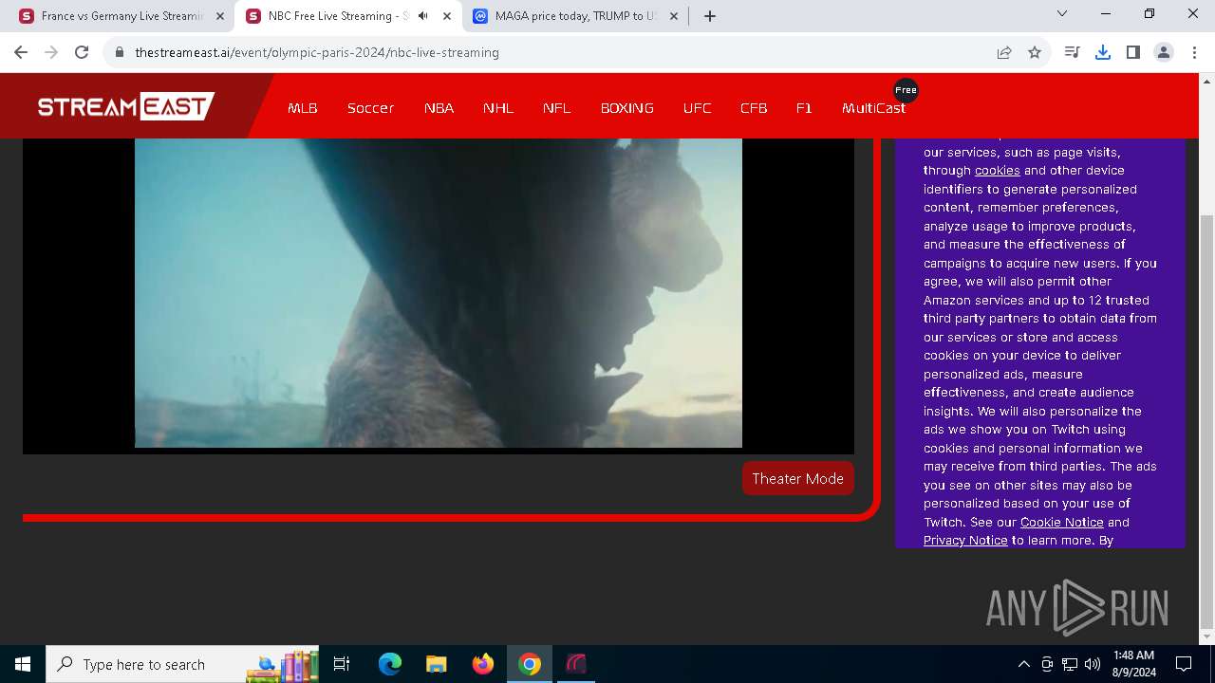Open the red app after Chrome on taskbar
Viewport: 1215px width, 683px height.
576,664
